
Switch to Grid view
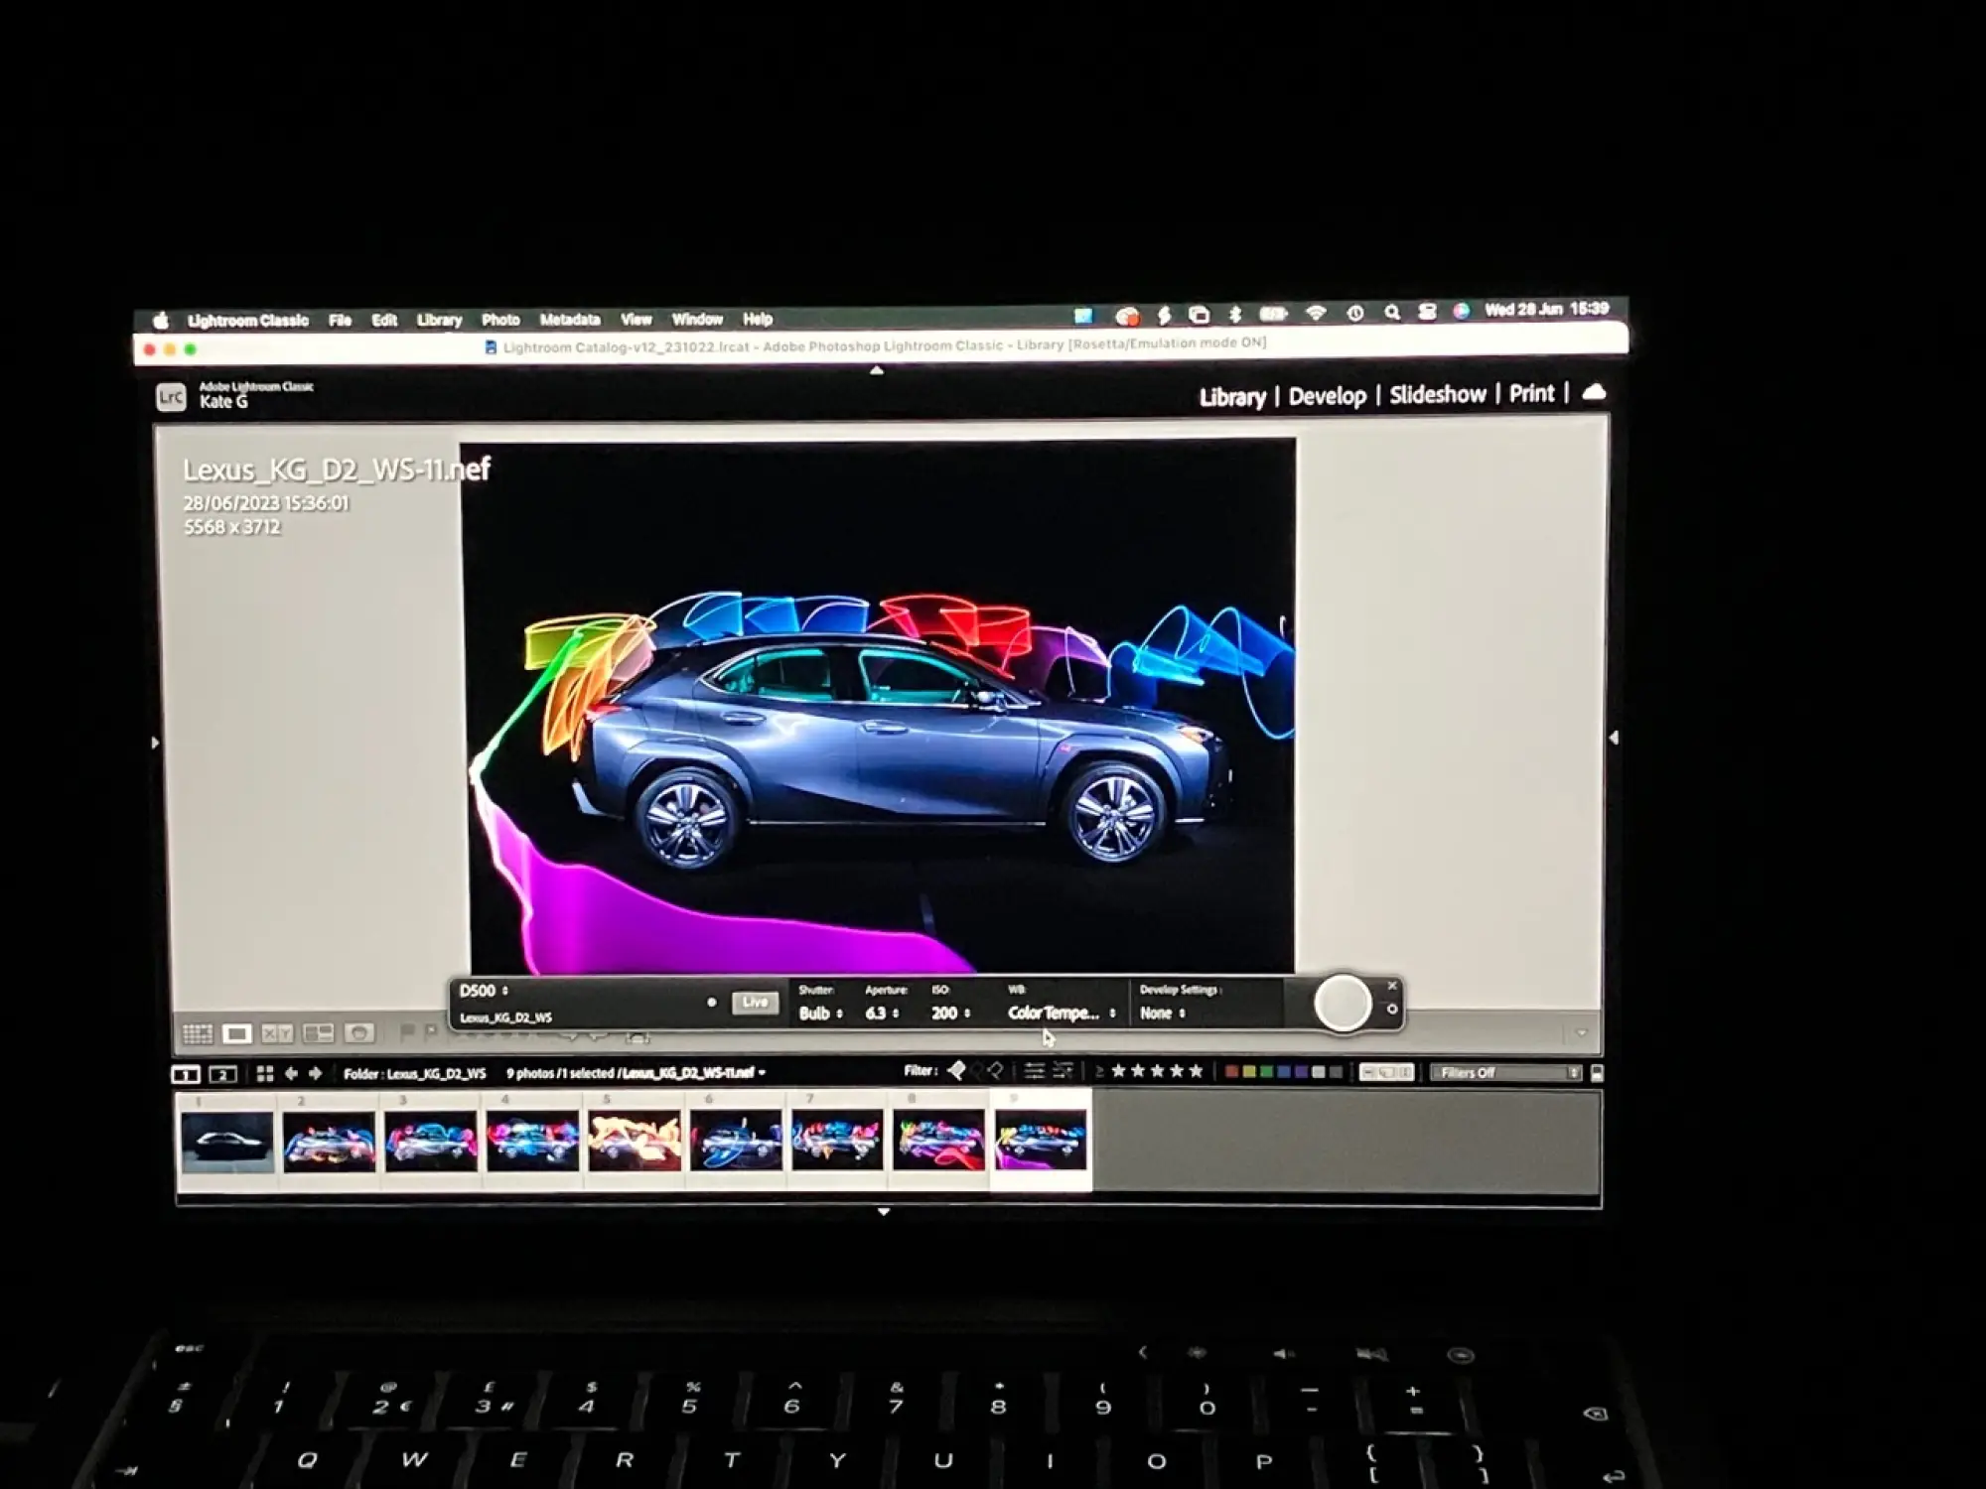198,1033
